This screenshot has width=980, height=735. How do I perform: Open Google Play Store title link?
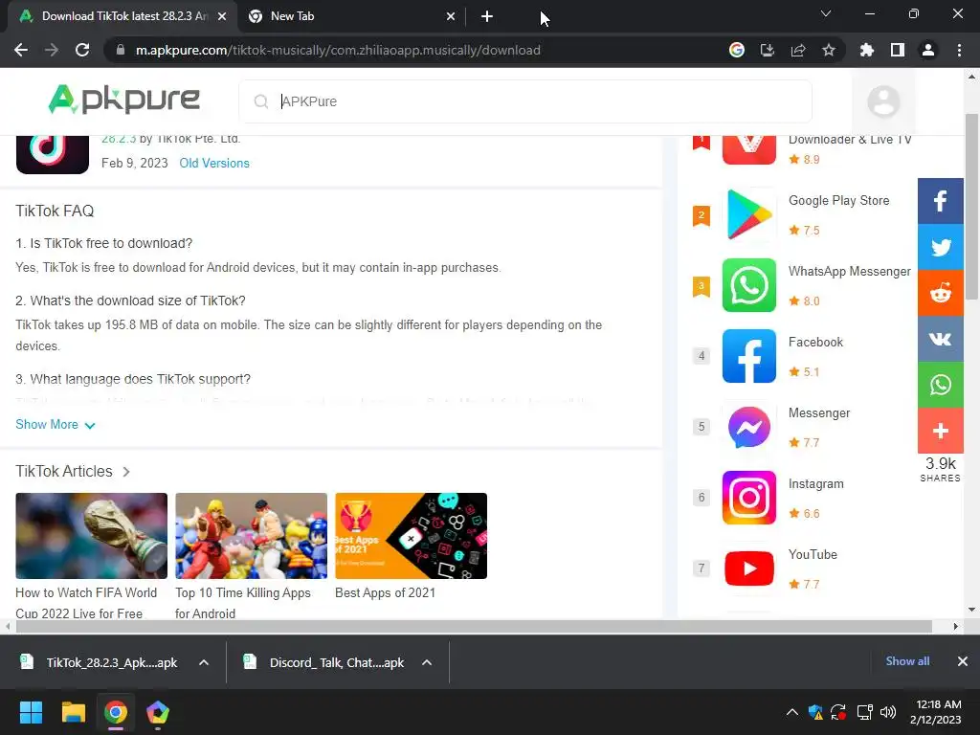tap(838, 201)
